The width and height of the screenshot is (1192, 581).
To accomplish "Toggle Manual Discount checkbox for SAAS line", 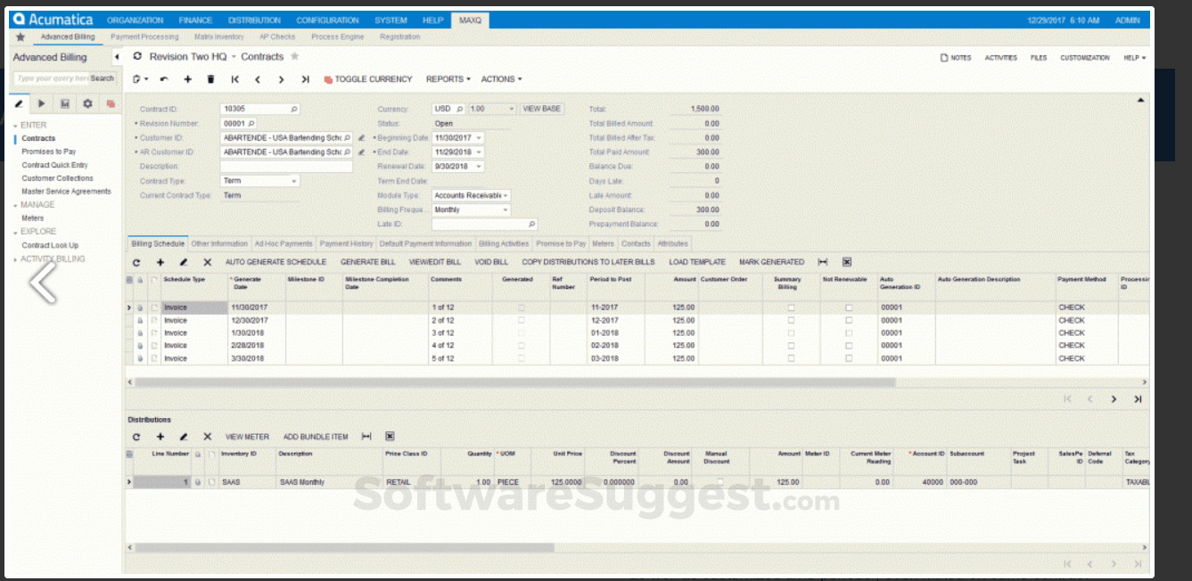I will tap(720, 482).
